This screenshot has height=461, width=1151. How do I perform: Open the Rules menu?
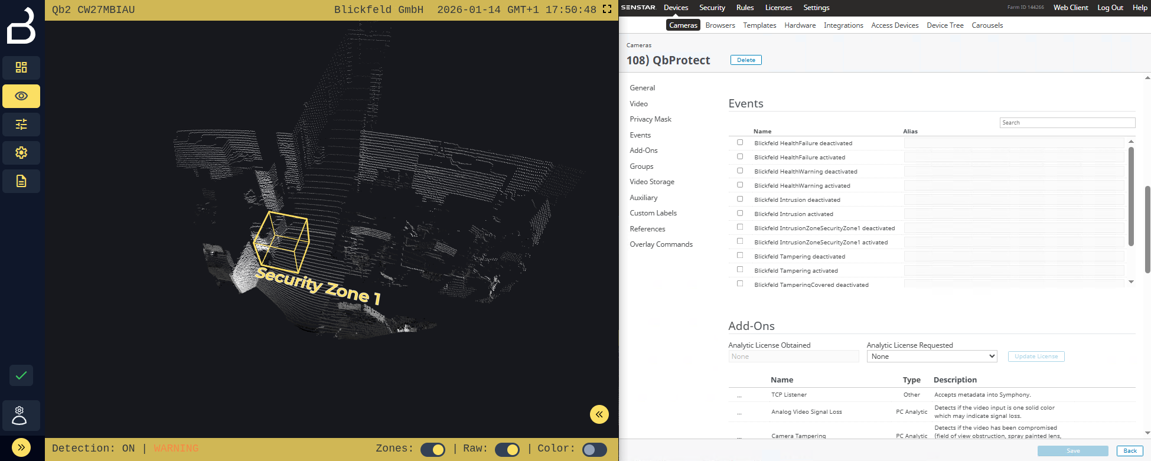[x=745, y=8]
